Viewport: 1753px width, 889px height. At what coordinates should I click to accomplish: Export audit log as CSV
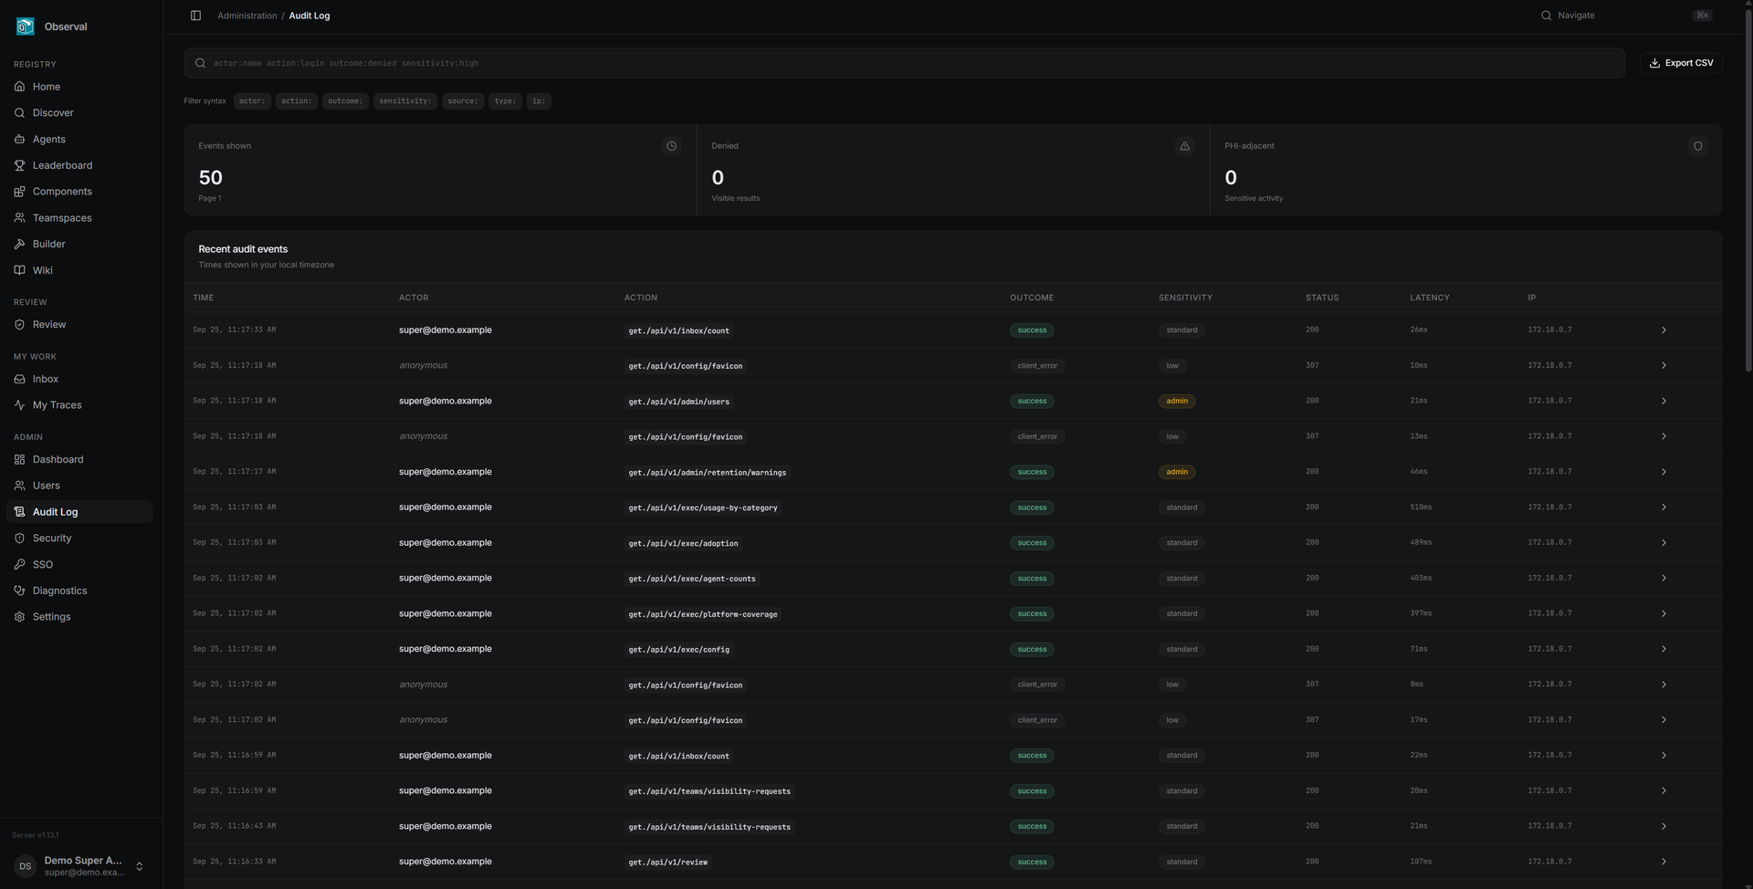pos(1681,63)
